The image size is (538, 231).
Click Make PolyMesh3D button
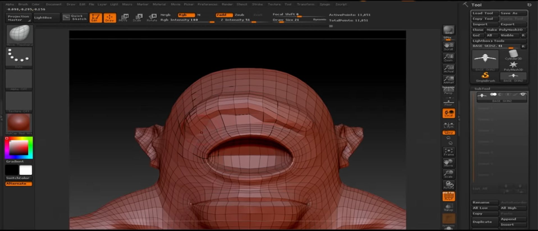pyautogui.click(x=506, y=30)
